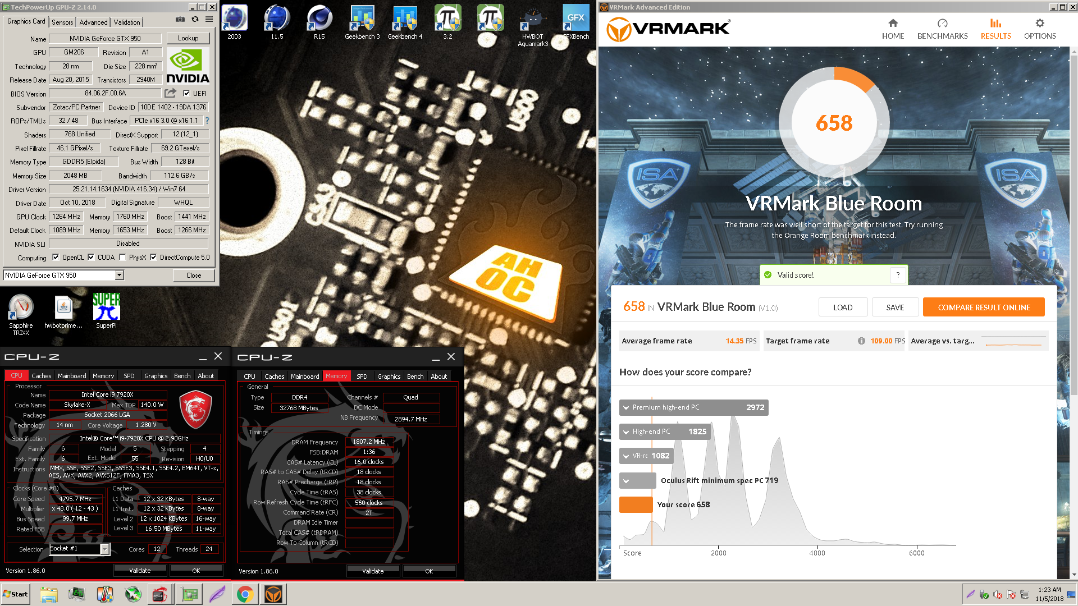Click the Lookup button in GPU-Z

pos(188,38)
